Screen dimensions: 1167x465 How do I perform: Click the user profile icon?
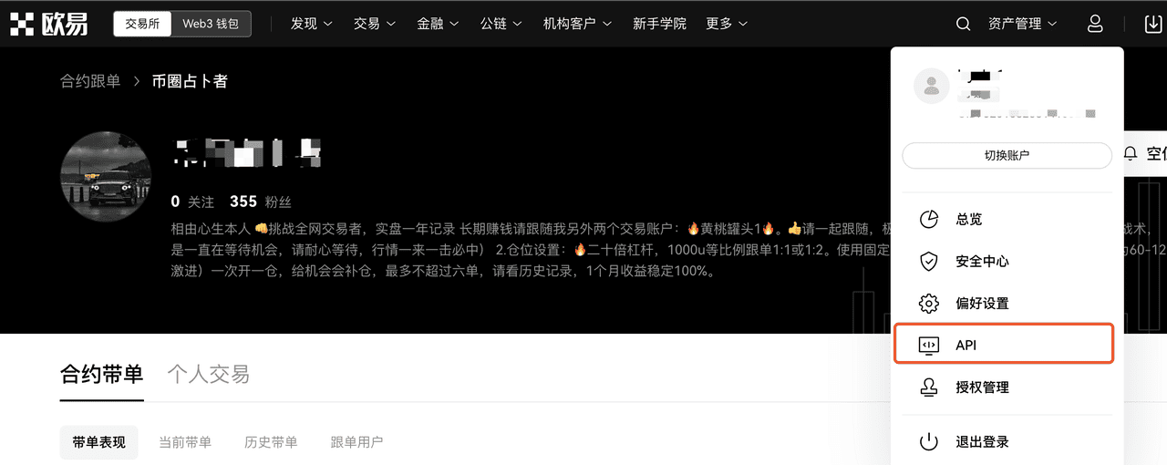pos(1096,24)
